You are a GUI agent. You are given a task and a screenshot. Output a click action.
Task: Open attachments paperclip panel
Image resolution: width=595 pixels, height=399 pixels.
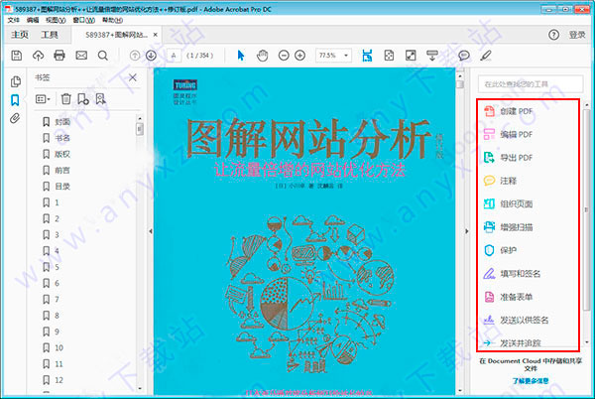[15, 118]
